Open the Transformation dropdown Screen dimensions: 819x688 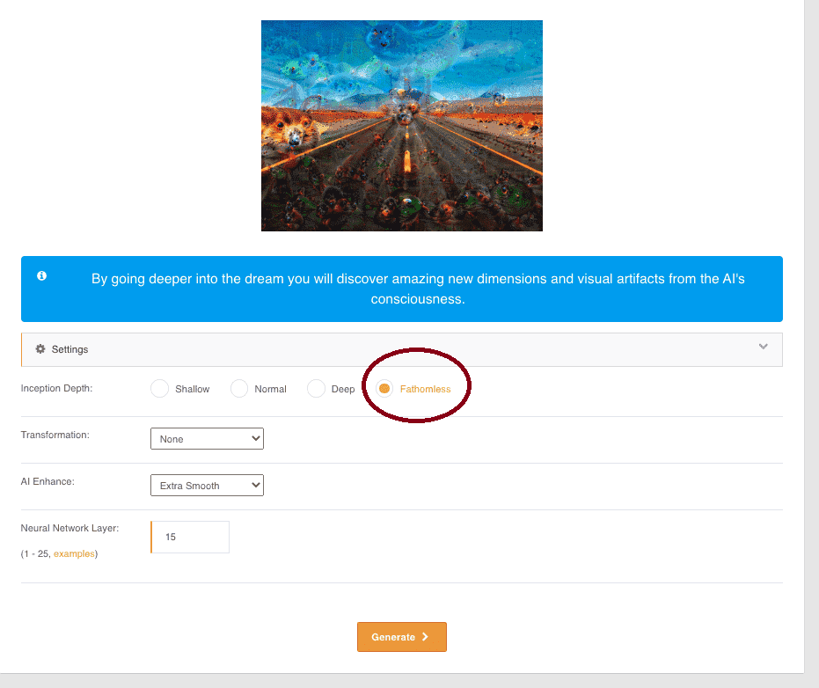point(207,439)
